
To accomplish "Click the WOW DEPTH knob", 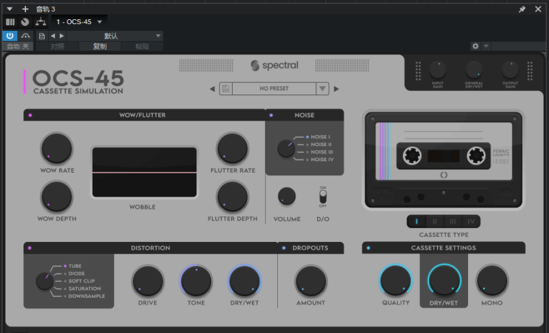I will pyautogui.click(x=57, y=197).
